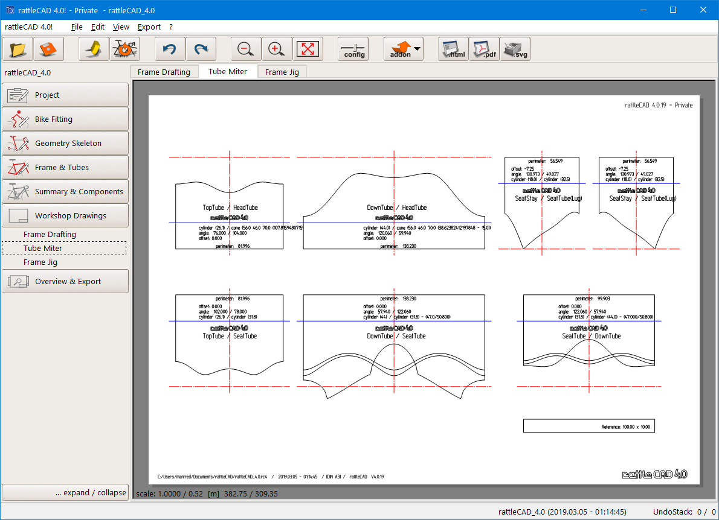Zoom in on the drawing
The width and height of the screenshot is (719, 520).
click(277, 49)
